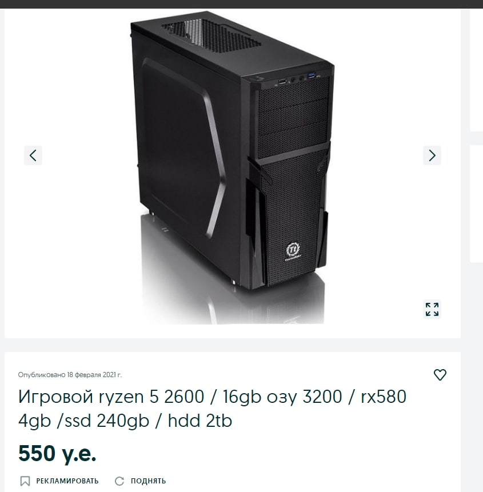Advance to next photo with right arrow
Image resolution: width=483 pixels, height=492 pixels.
click(432, 155)
